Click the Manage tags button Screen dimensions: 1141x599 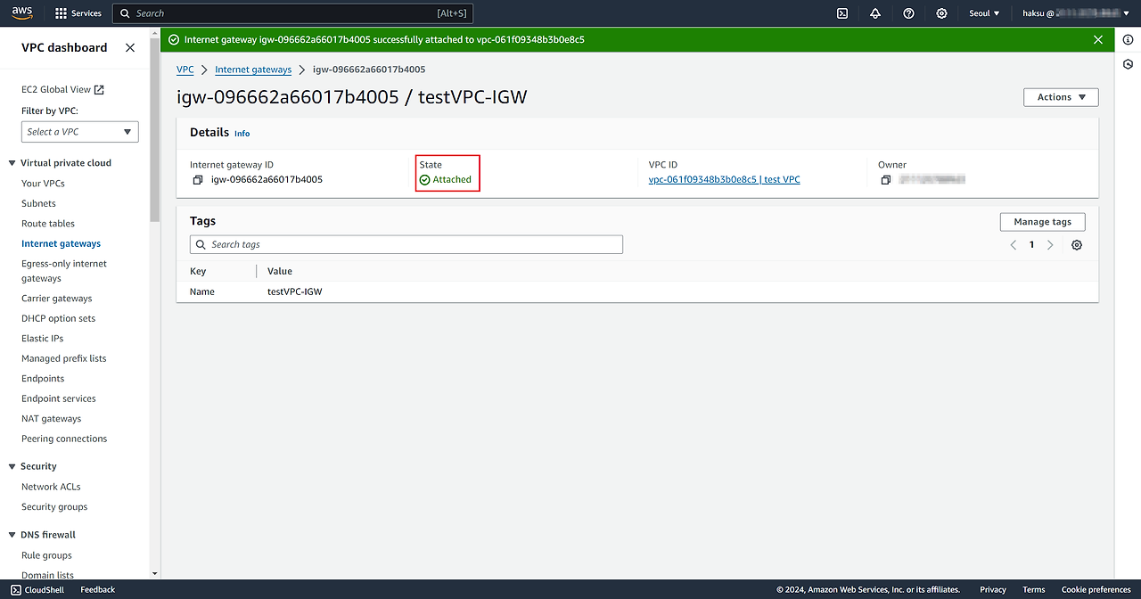pos(1042,222)
